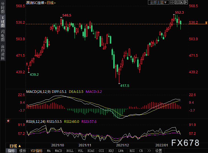This screenshot has height=153, width=208.
Task: Choose the BOLL indicator
Action: click(x=70, y=151)
